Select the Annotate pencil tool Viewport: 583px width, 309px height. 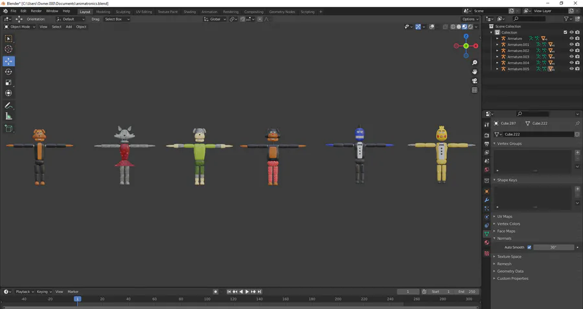coord(8,106)
